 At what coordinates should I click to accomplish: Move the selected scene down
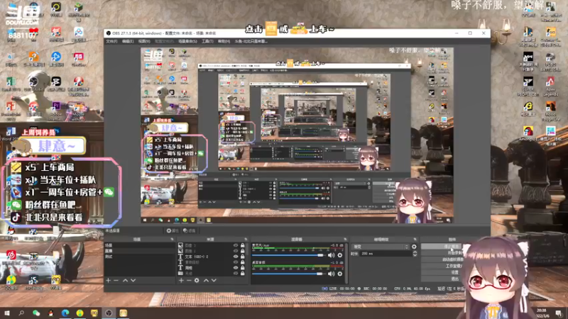(x=133, y=280)
